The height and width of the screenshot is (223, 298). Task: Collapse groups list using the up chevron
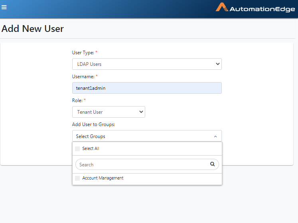coord(215,136)
